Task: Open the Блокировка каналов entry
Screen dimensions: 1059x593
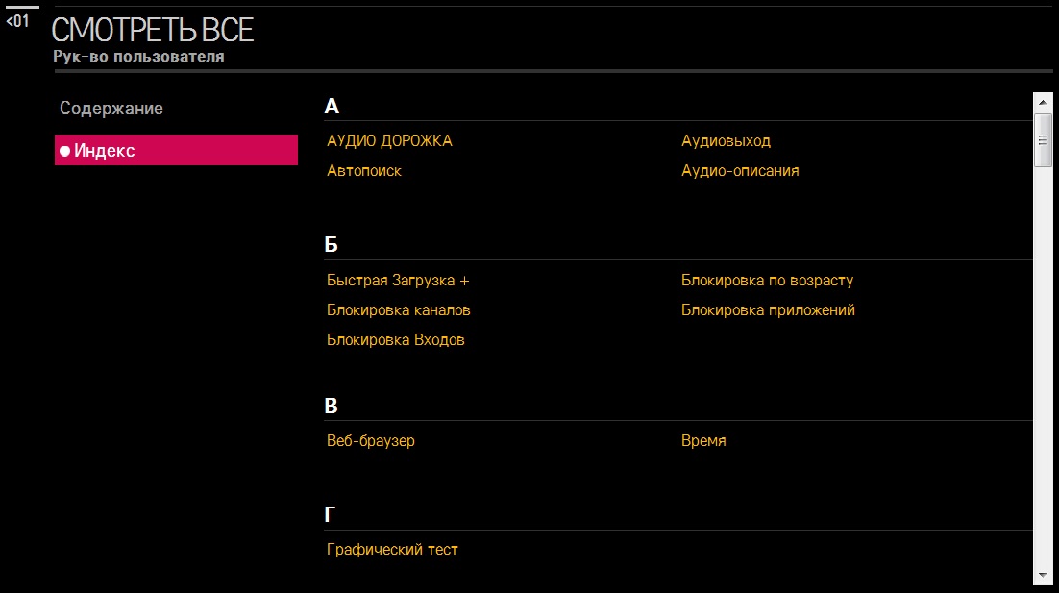Action: point(399,310)
